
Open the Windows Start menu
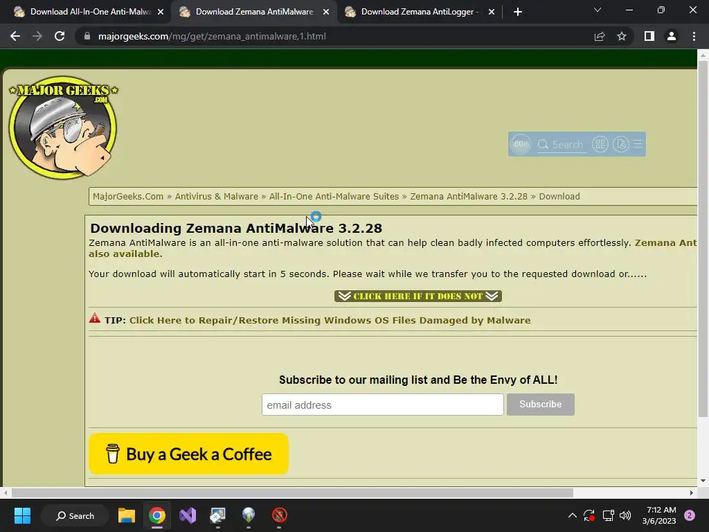(22, 515)
